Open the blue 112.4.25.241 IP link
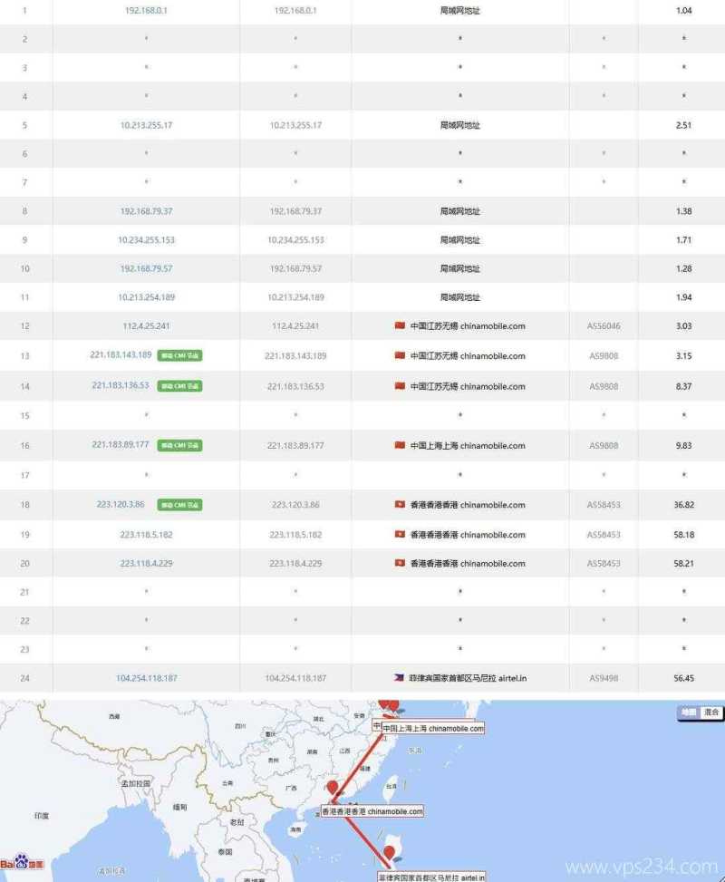Viewport: 725px width, 882px height. [146, 326]
